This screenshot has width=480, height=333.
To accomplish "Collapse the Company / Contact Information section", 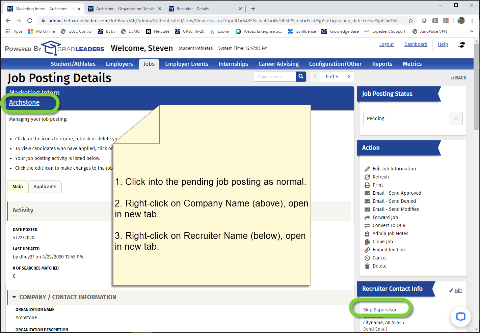I will [x=14, y=297].
